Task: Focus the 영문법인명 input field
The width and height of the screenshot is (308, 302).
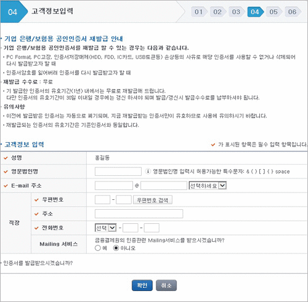Action: point(118,172)
